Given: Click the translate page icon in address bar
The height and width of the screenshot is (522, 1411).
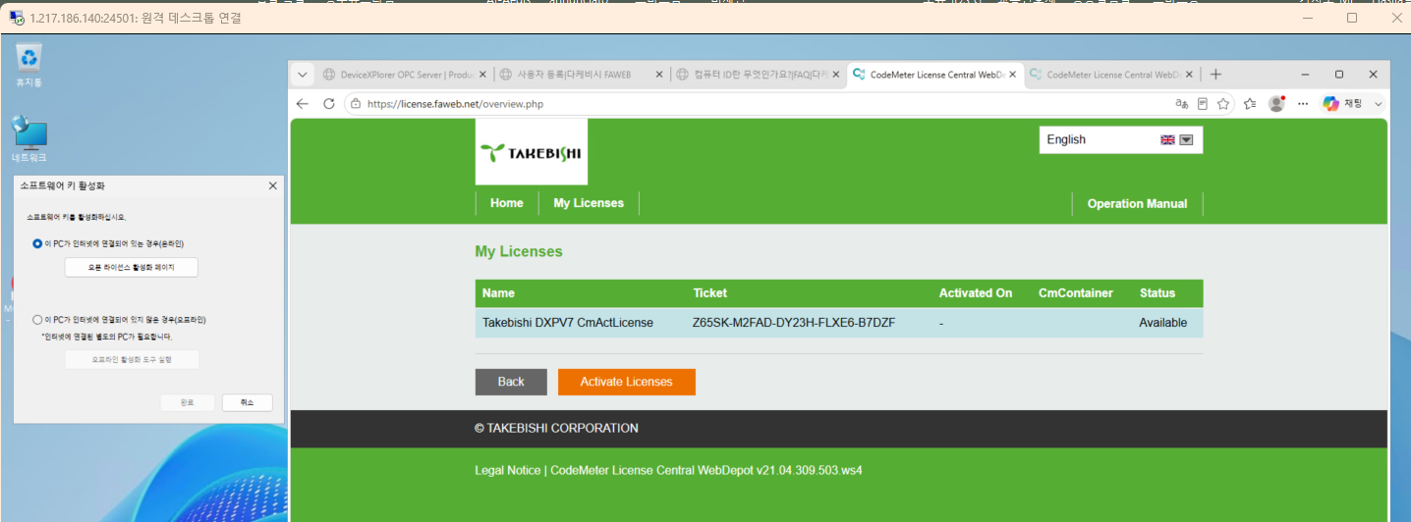Looking at the screenshot, I should point(1181,103).
